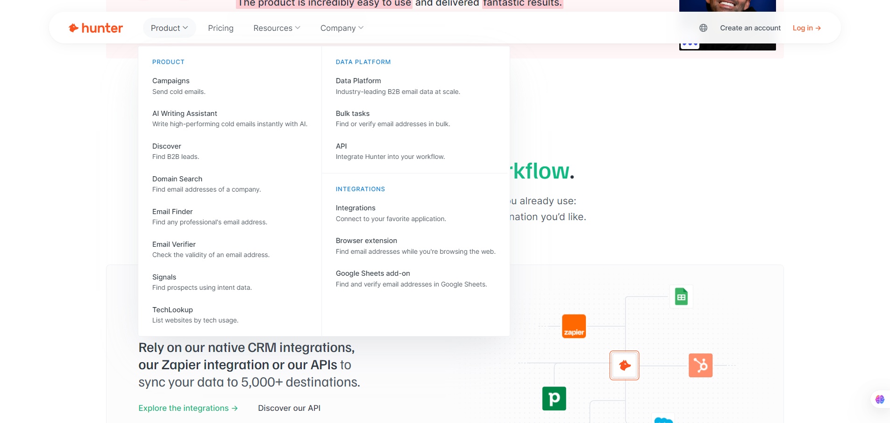Viewport: 890px width, 423px height.
Task: Follow Explore the integrations link
Action: [x=188, y=408]
